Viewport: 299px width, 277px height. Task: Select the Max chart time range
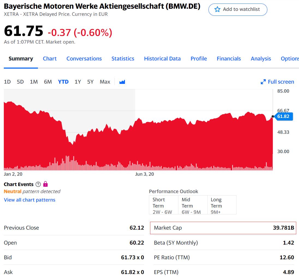tap(105, 81)
